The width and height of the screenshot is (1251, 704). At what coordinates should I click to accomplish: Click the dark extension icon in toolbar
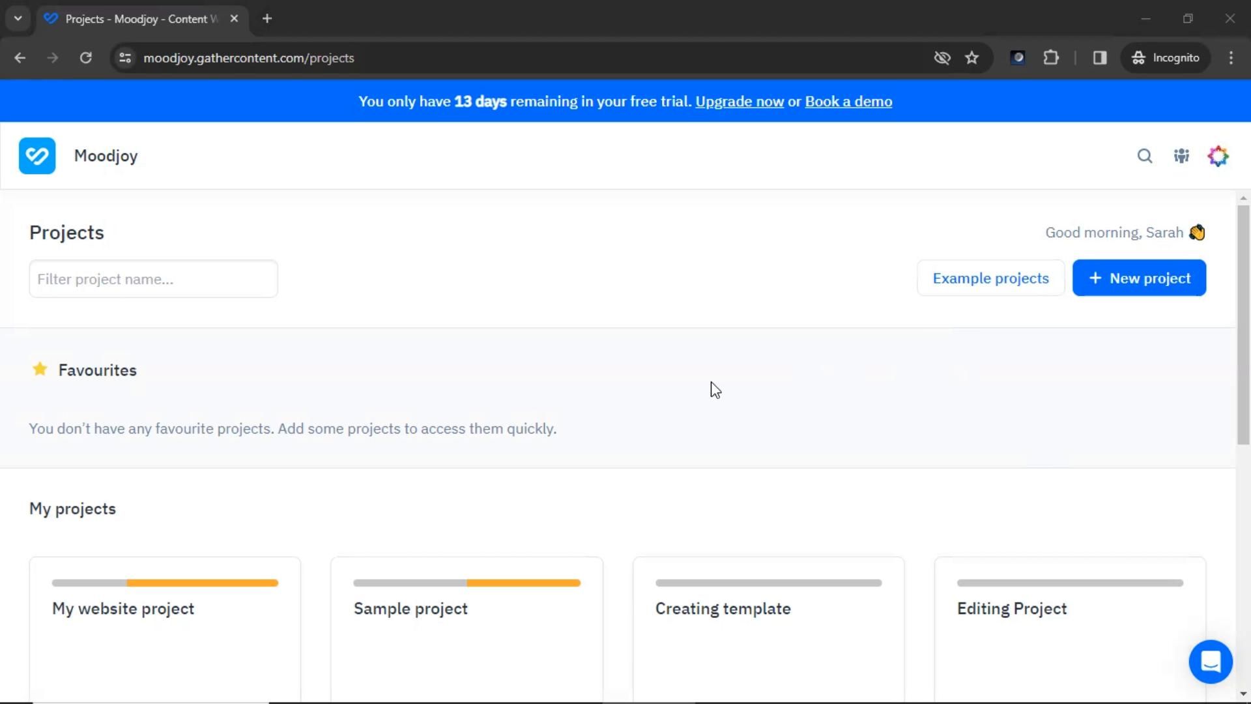click(1018, 58)
